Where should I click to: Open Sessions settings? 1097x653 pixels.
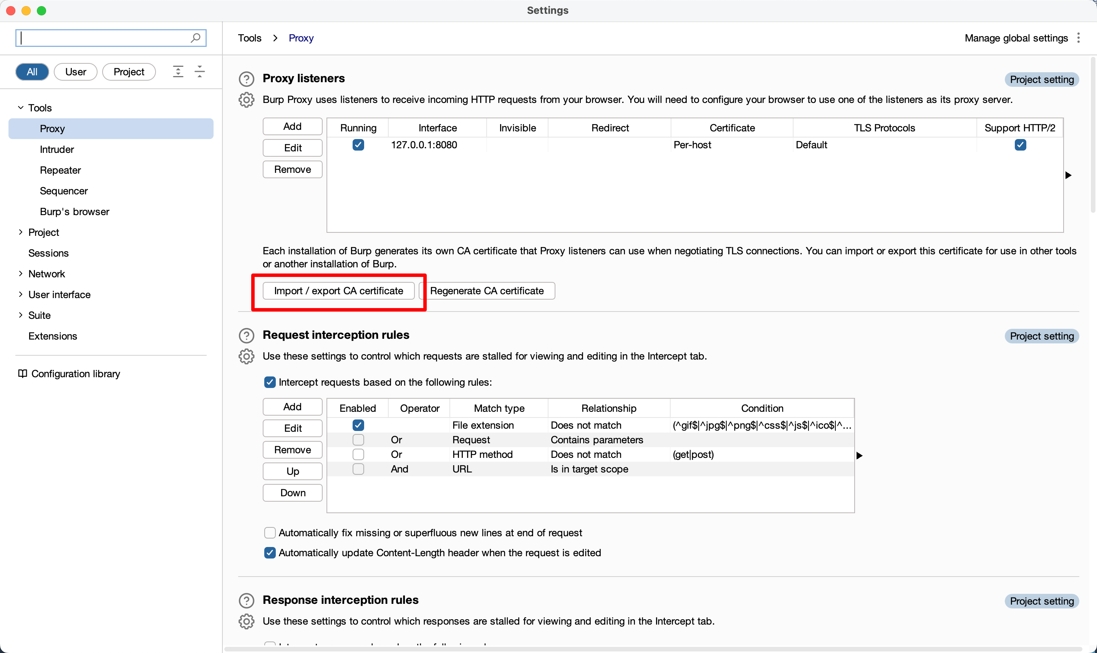[x=48, y=253]
